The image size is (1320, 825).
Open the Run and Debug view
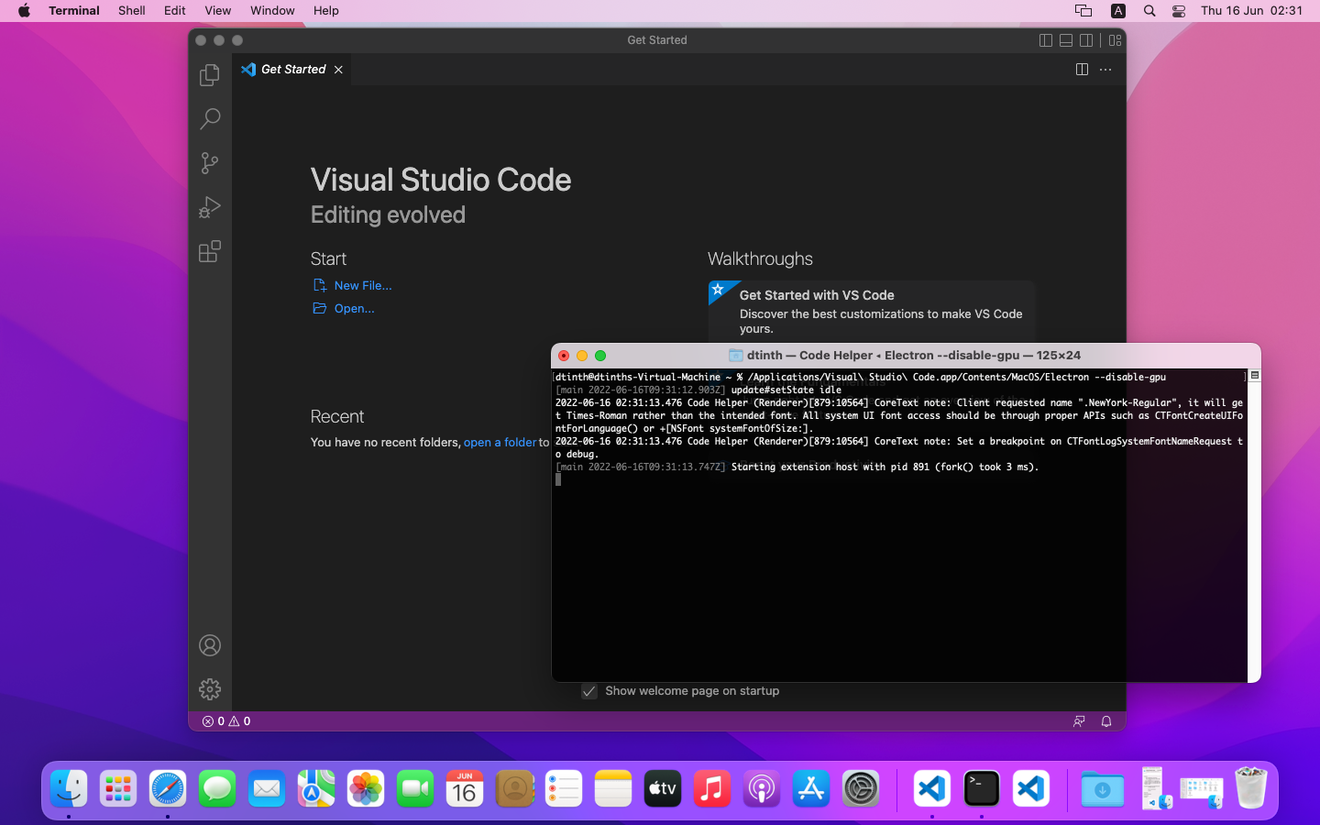pyautogui.click(x=209, y=207)
